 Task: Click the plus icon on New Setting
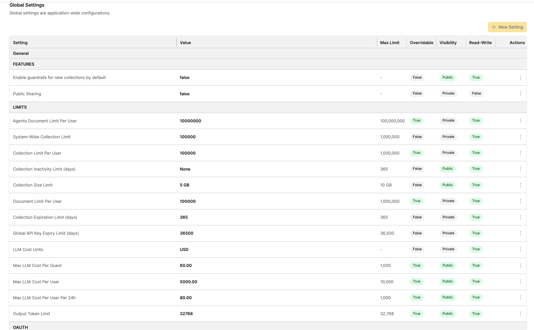click(494, 27)
